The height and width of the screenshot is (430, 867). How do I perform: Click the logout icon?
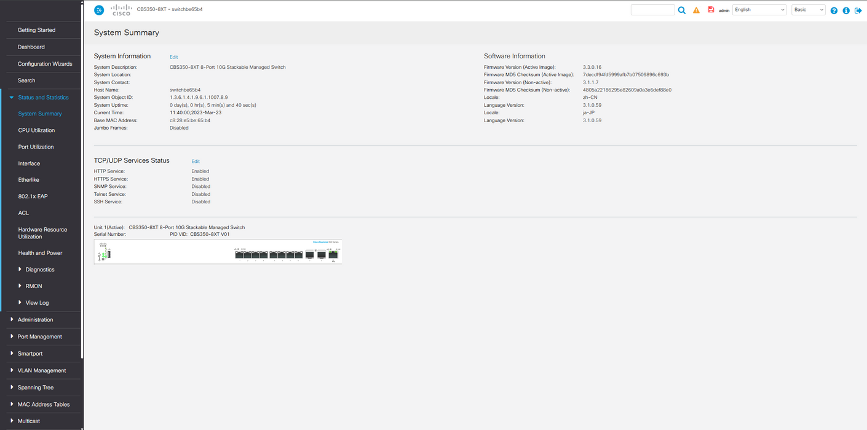click(858, 10)
